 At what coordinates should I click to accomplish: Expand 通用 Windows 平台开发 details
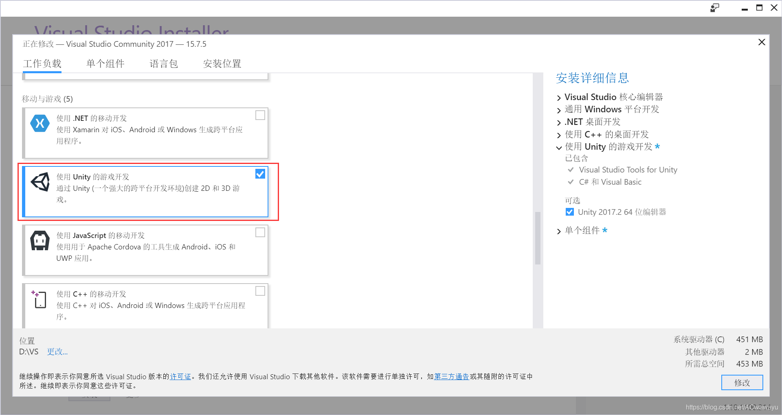559,110
